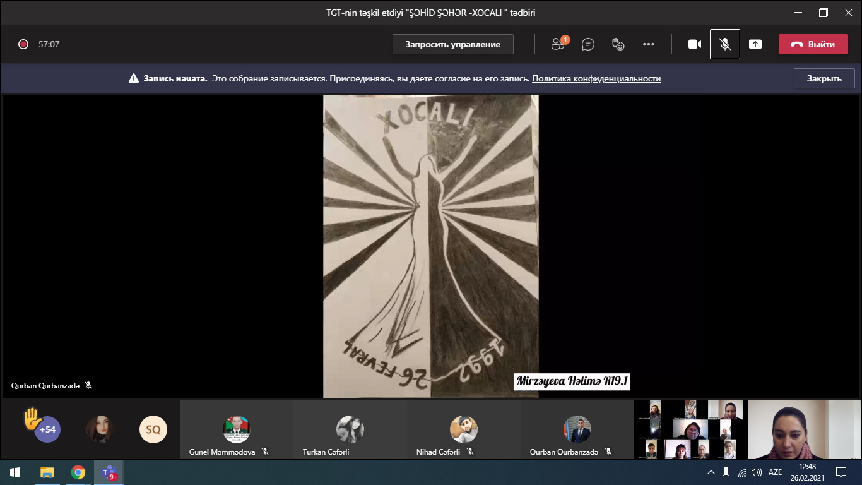
Task: Toggle the camera on or off
Action: (x=695, y=44)
